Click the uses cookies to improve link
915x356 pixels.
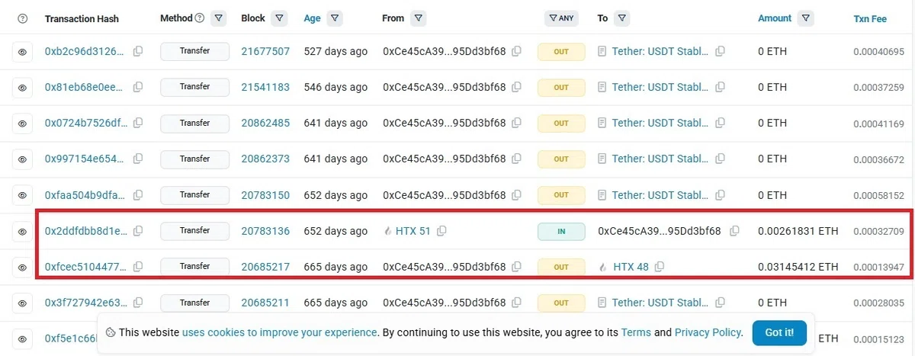point(280,332)
